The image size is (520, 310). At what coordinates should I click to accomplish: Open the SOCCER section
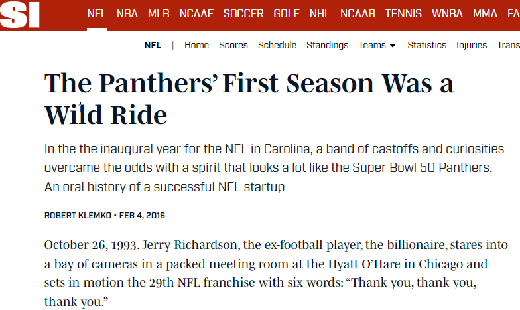coord(243,13)
